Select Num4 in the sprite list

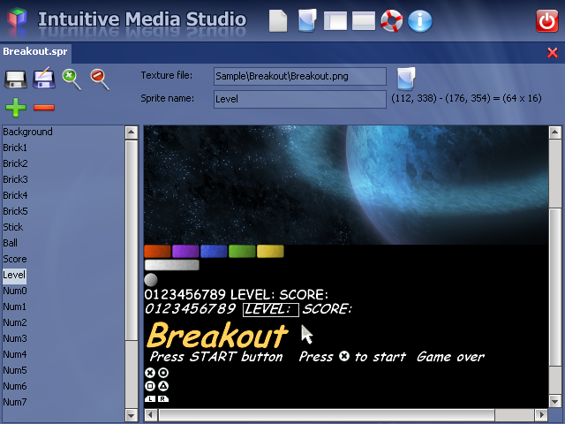coord(15,354)
